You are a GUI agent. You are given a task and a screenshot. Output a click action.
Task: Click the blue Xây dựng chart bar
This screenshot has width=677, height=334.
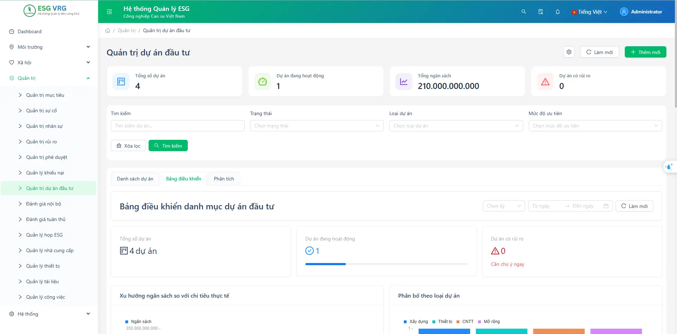[444, 331]
